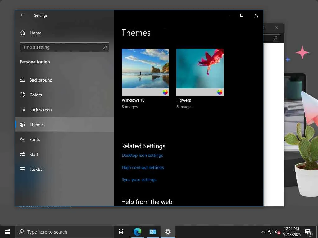
Task: Open the Lock screen settings page
Action: tap(65, 110)
